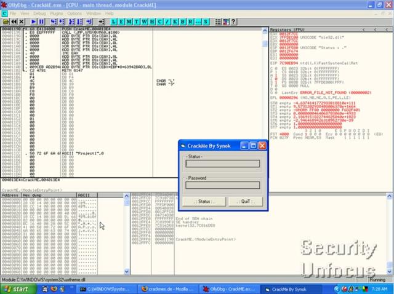Switch to the C:\WINDOWS\system32 command prompt taskbar item
The height and width of the screenshot is (294, 394).
pos(105,289)
